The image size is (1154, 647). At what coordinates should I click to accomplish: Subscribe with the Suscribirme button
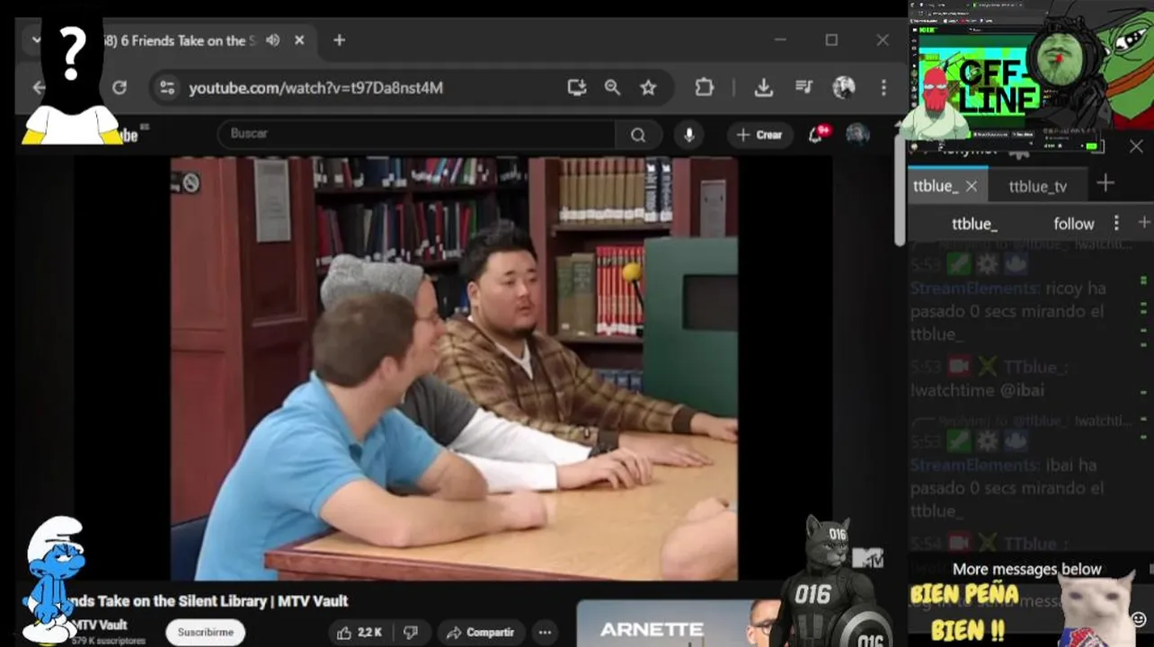[x=205, y=632]
